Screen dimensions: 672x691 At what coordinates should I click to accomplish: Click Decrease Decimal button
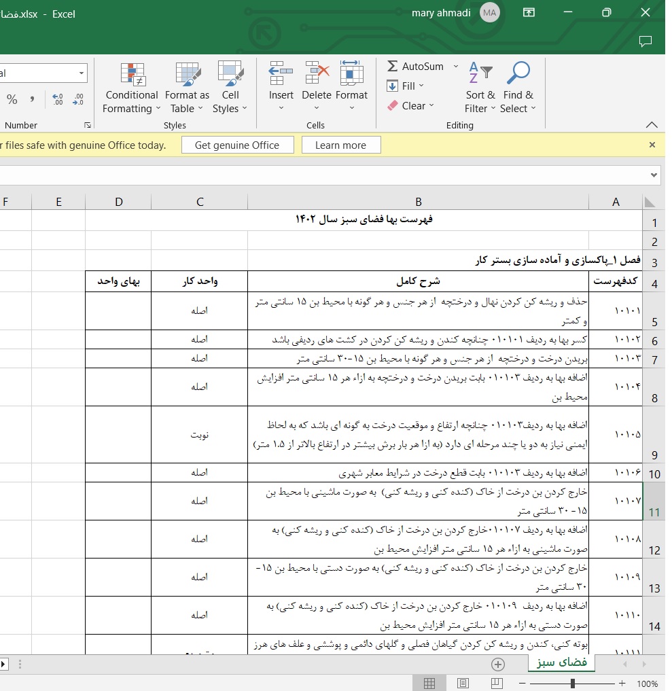[x=77, y=99]
